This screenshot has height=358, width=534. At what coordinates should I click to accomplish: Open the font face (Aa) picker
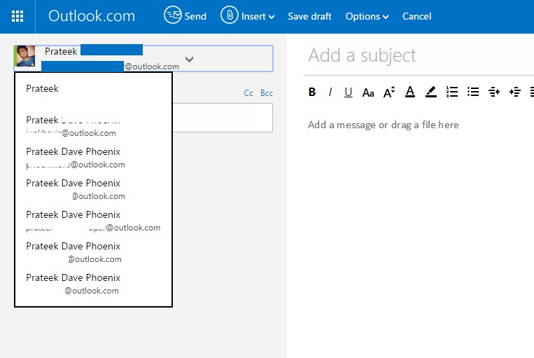point(368,92)
